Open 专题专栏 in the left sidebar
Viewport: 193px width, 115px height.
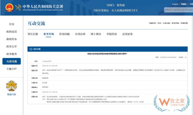(12, 69)
